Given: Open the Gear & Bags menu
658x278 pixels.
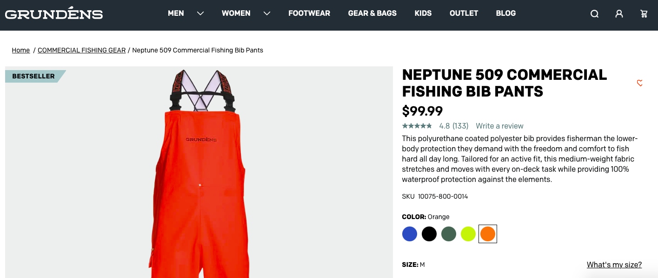Looking at the screenshot, I should (372, 13).
